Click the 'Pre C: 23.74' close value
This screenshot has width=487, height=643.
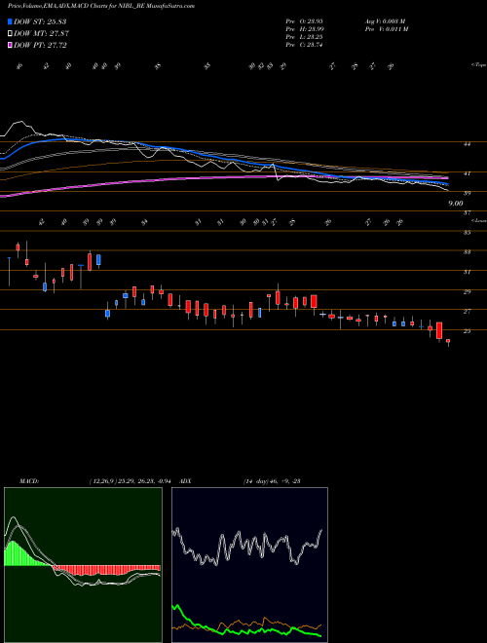(x=304, y=45)
